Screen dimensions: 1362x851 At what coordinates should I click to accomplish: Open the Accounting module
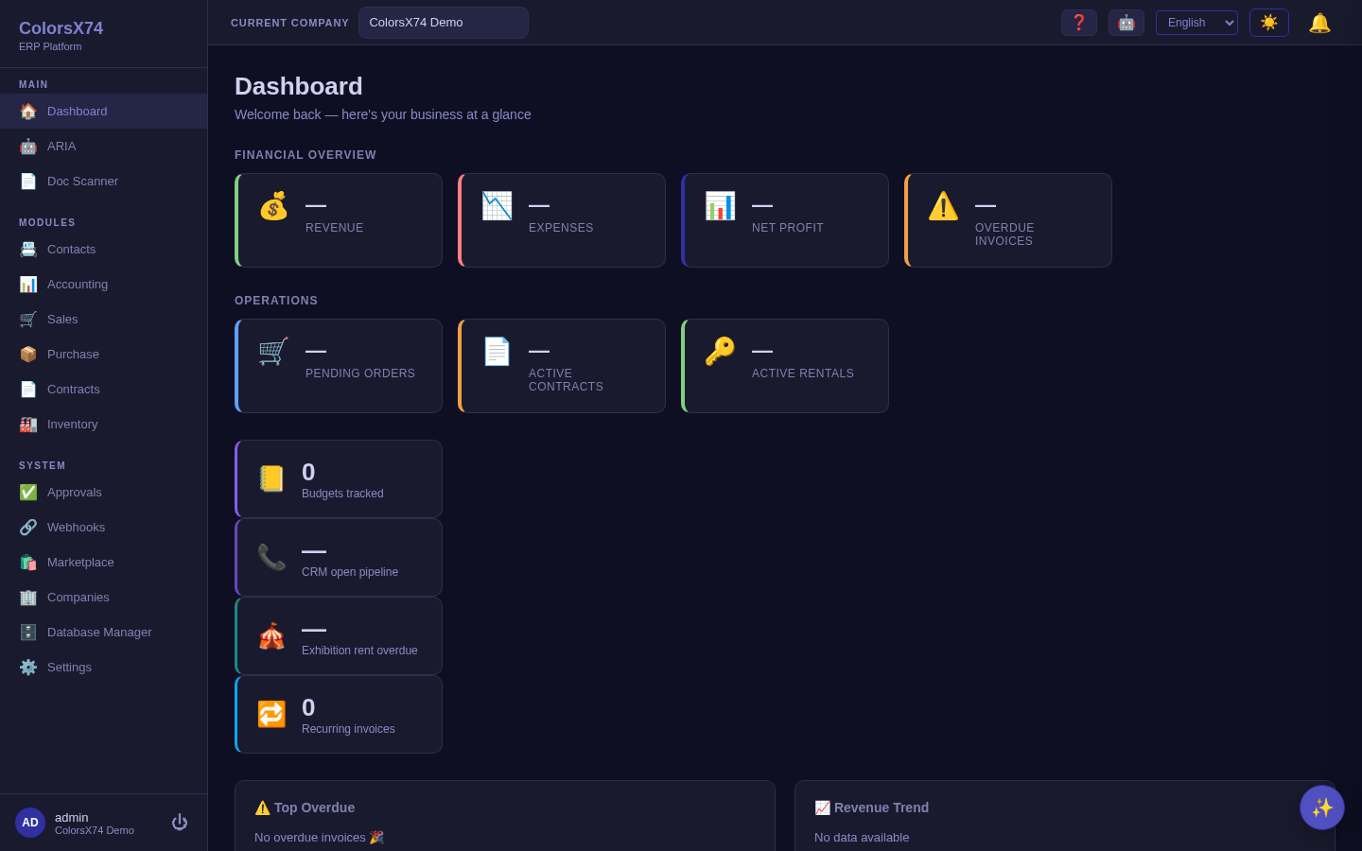(x=103, y=285)
